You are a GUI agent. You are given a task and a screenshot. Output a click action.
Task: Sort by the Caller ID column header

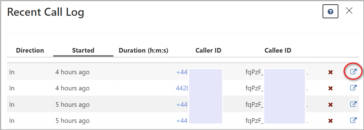click(208, 50)
